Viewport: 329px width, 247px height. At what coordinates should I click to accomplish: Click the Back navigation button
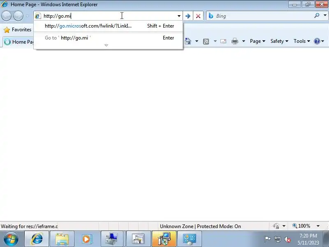6,16
